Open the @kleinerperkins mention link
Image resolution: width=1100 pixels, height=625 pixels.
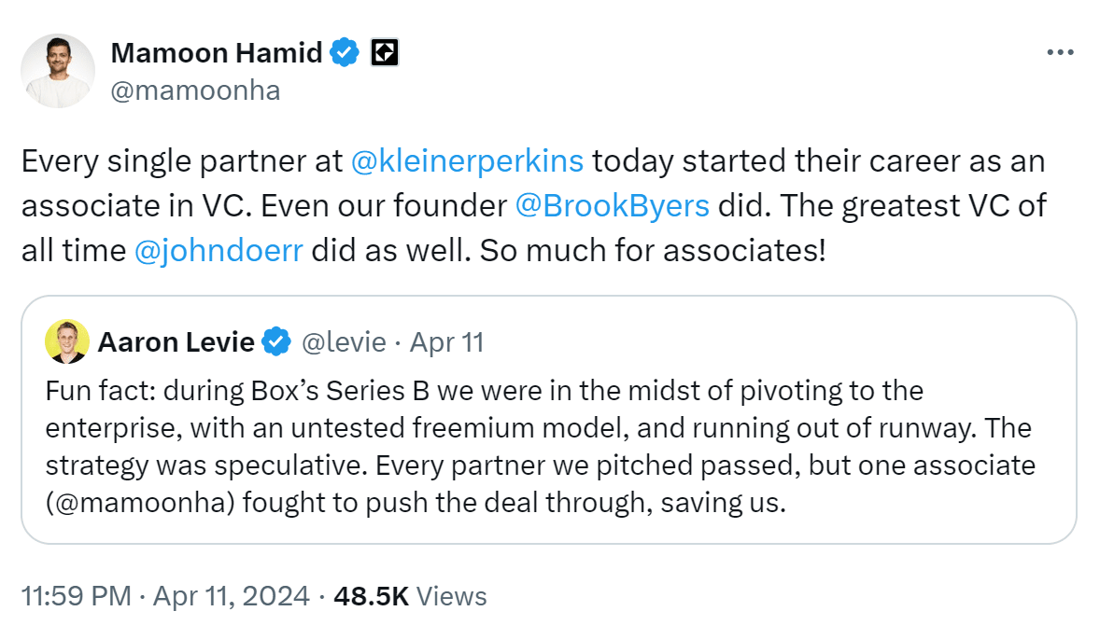(467, 160)
